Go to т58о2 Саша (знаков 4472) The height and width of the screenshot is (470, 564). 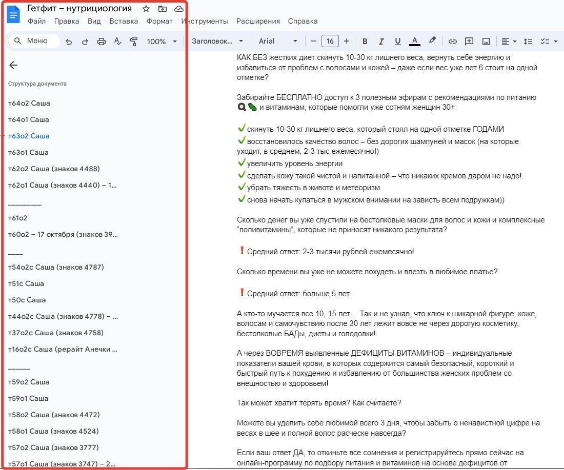tap(54, 415)
